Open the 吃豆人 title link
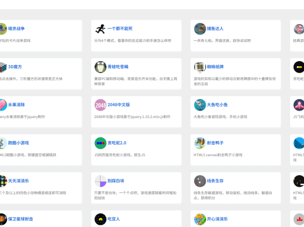Image resolution: width=304 pixels, height=227 pixels. pos(114,219)
